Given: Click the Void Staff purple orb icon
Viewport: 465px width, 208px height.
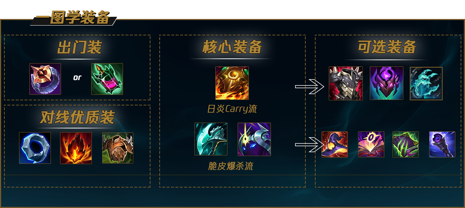Looking at the screenshot, I should coord(442,145).
